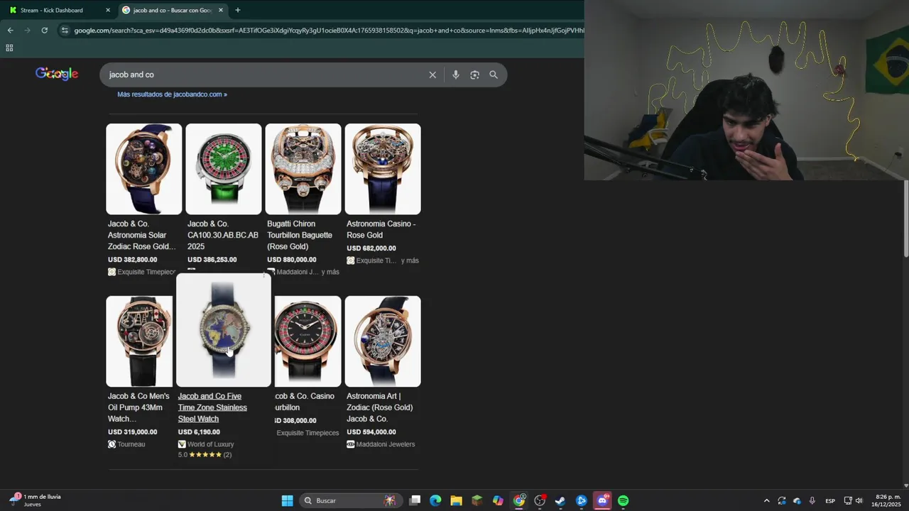This screenshot has height=511, width=909.
Task: Close the Stream - Kick Dashboard tab
Action: (x=108, y=10)
